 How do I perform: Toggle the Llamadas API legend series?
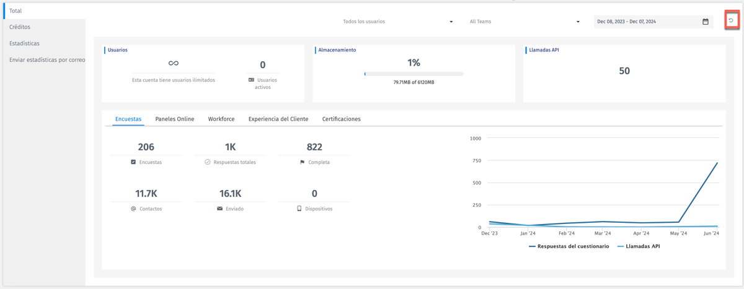click(x=639, y=246)
